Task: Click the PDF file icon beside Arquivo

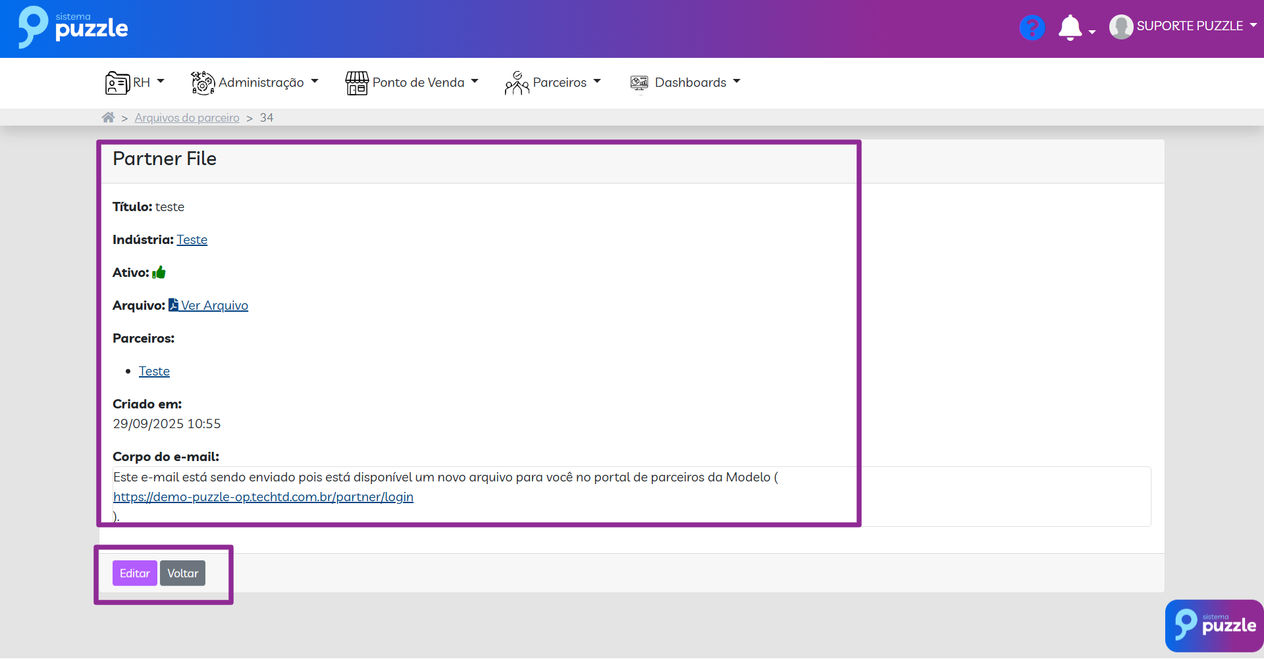Action: pos(174,305)
